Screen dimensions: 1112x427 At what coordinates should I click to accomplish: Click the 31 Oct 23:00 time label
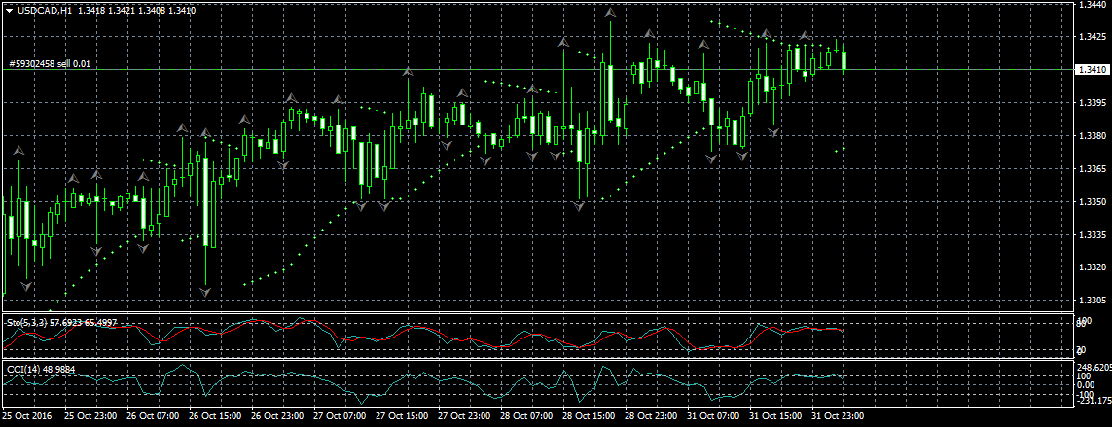click(835, 415)
